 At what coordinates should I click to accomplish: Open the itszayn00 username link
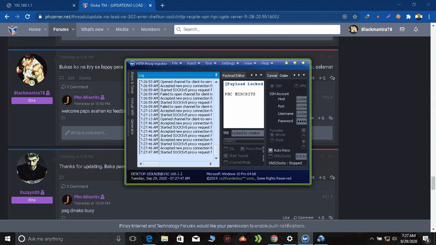click(30, 192)
